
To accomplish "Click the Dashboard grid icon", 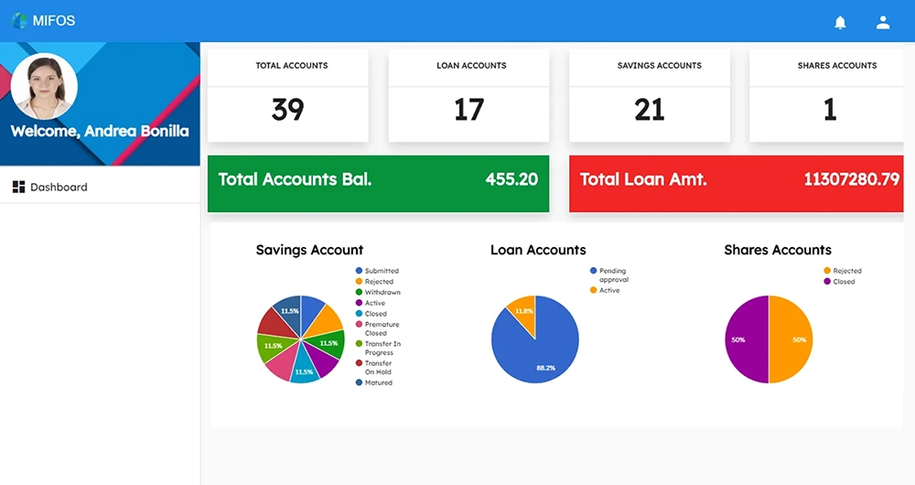I will point(18,187).
